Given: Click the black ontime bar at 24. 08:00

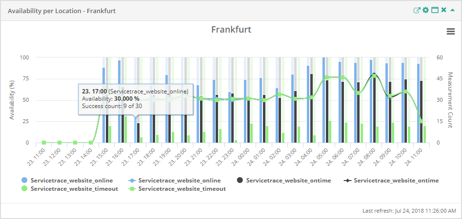Looking at the screenshot, I should 374,108.
